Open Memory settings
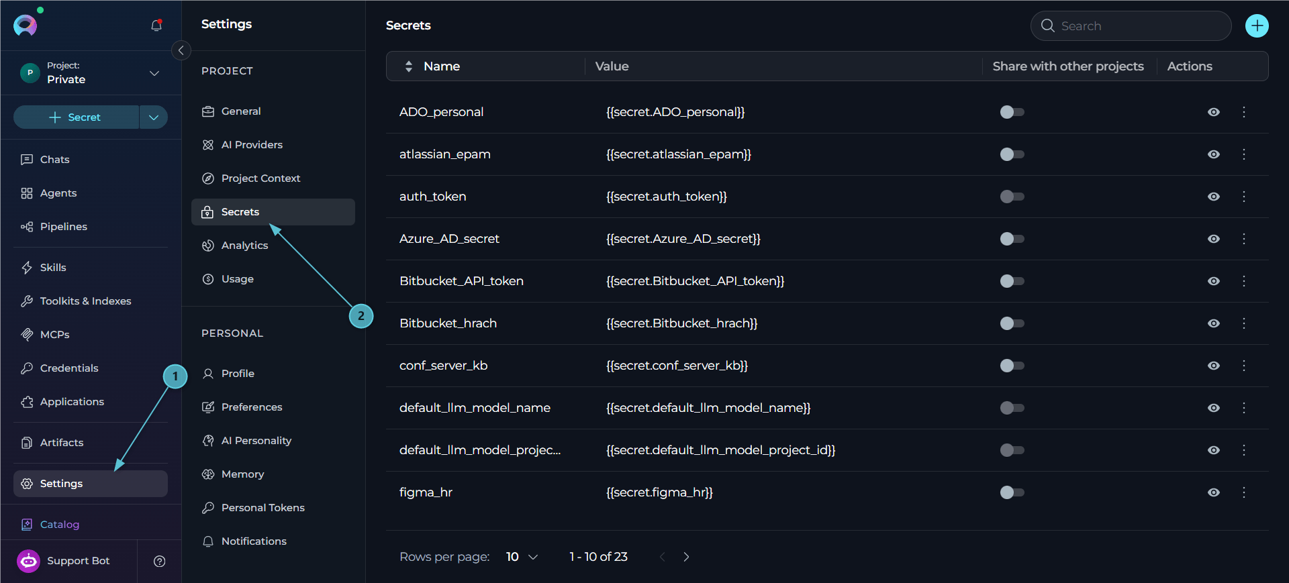 [273, 474]
